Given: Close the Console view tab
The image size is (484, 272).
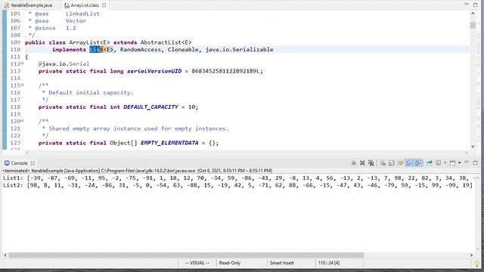Looking at the screenshot, I should pyautogui.click(x=33, y=163).
